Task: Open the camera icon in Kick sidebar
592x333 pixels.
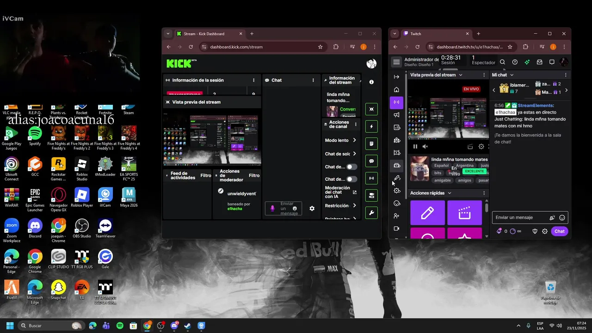Action: (371, 195)
